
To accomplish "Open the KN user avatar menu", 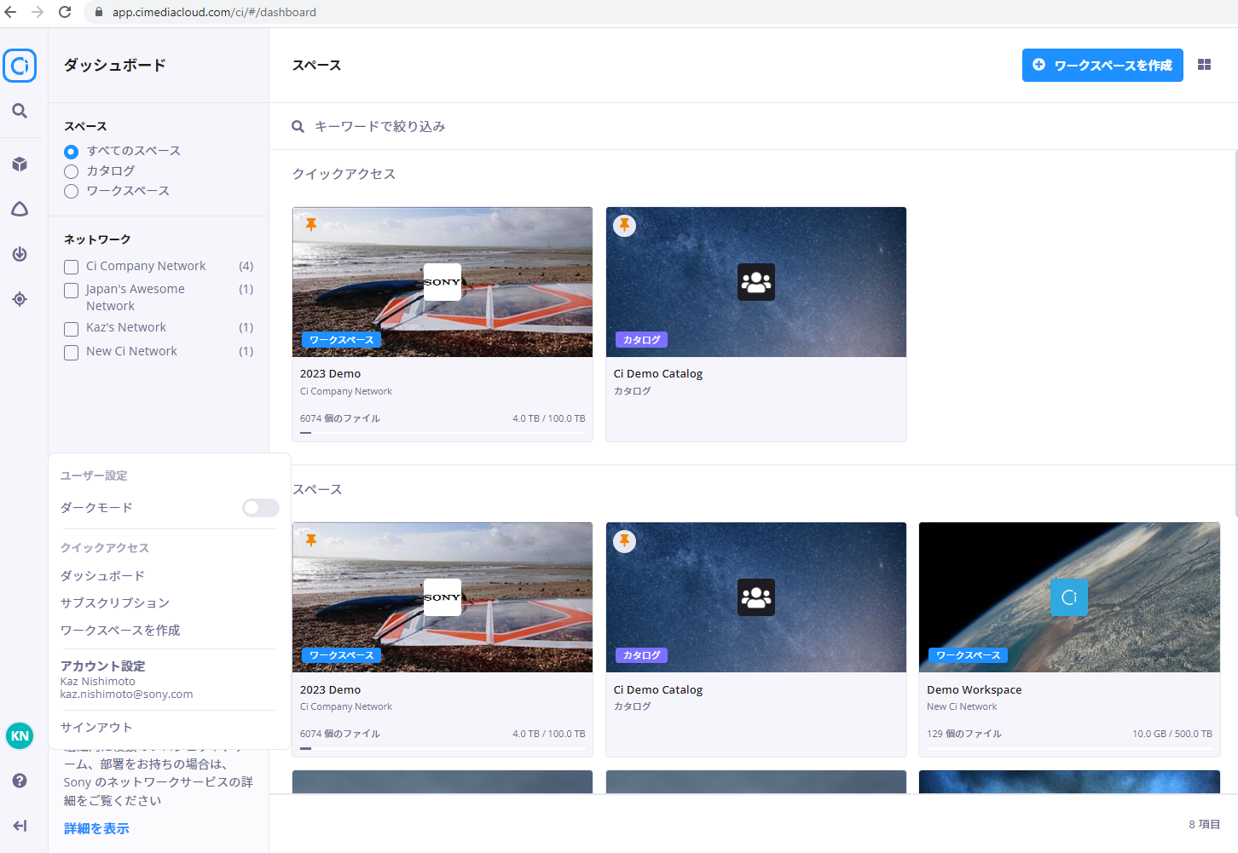I will [x=20, y=735].
